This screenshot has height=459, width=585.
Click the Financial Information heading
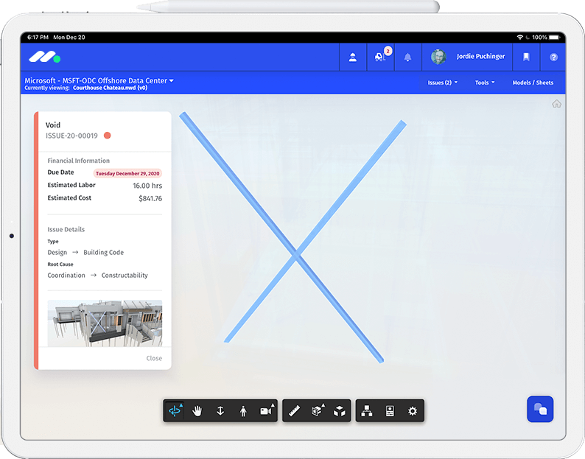78,161
